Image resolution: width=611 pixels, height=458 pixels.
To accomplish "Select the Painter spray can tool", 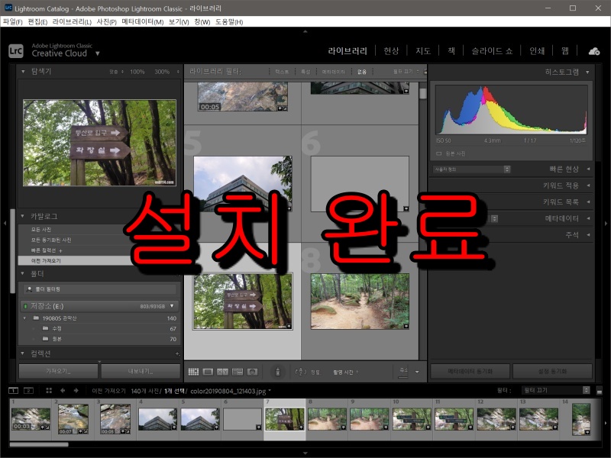I will (x=277, y=372).
